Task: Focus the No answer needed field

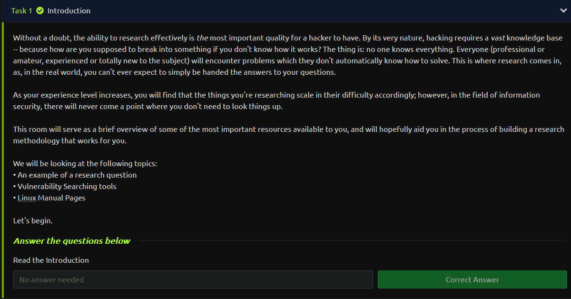Action: tap(193, 279)
